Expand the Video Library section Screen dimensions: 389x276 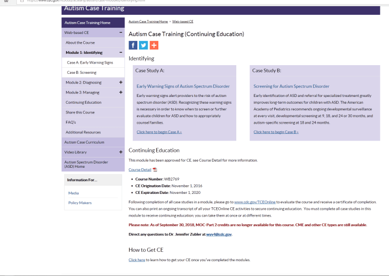tap(120, 152)
